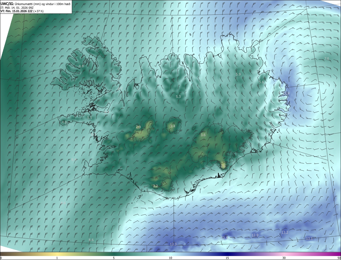
Task: Click the 15 tick on the color scale
Action: 227,258
